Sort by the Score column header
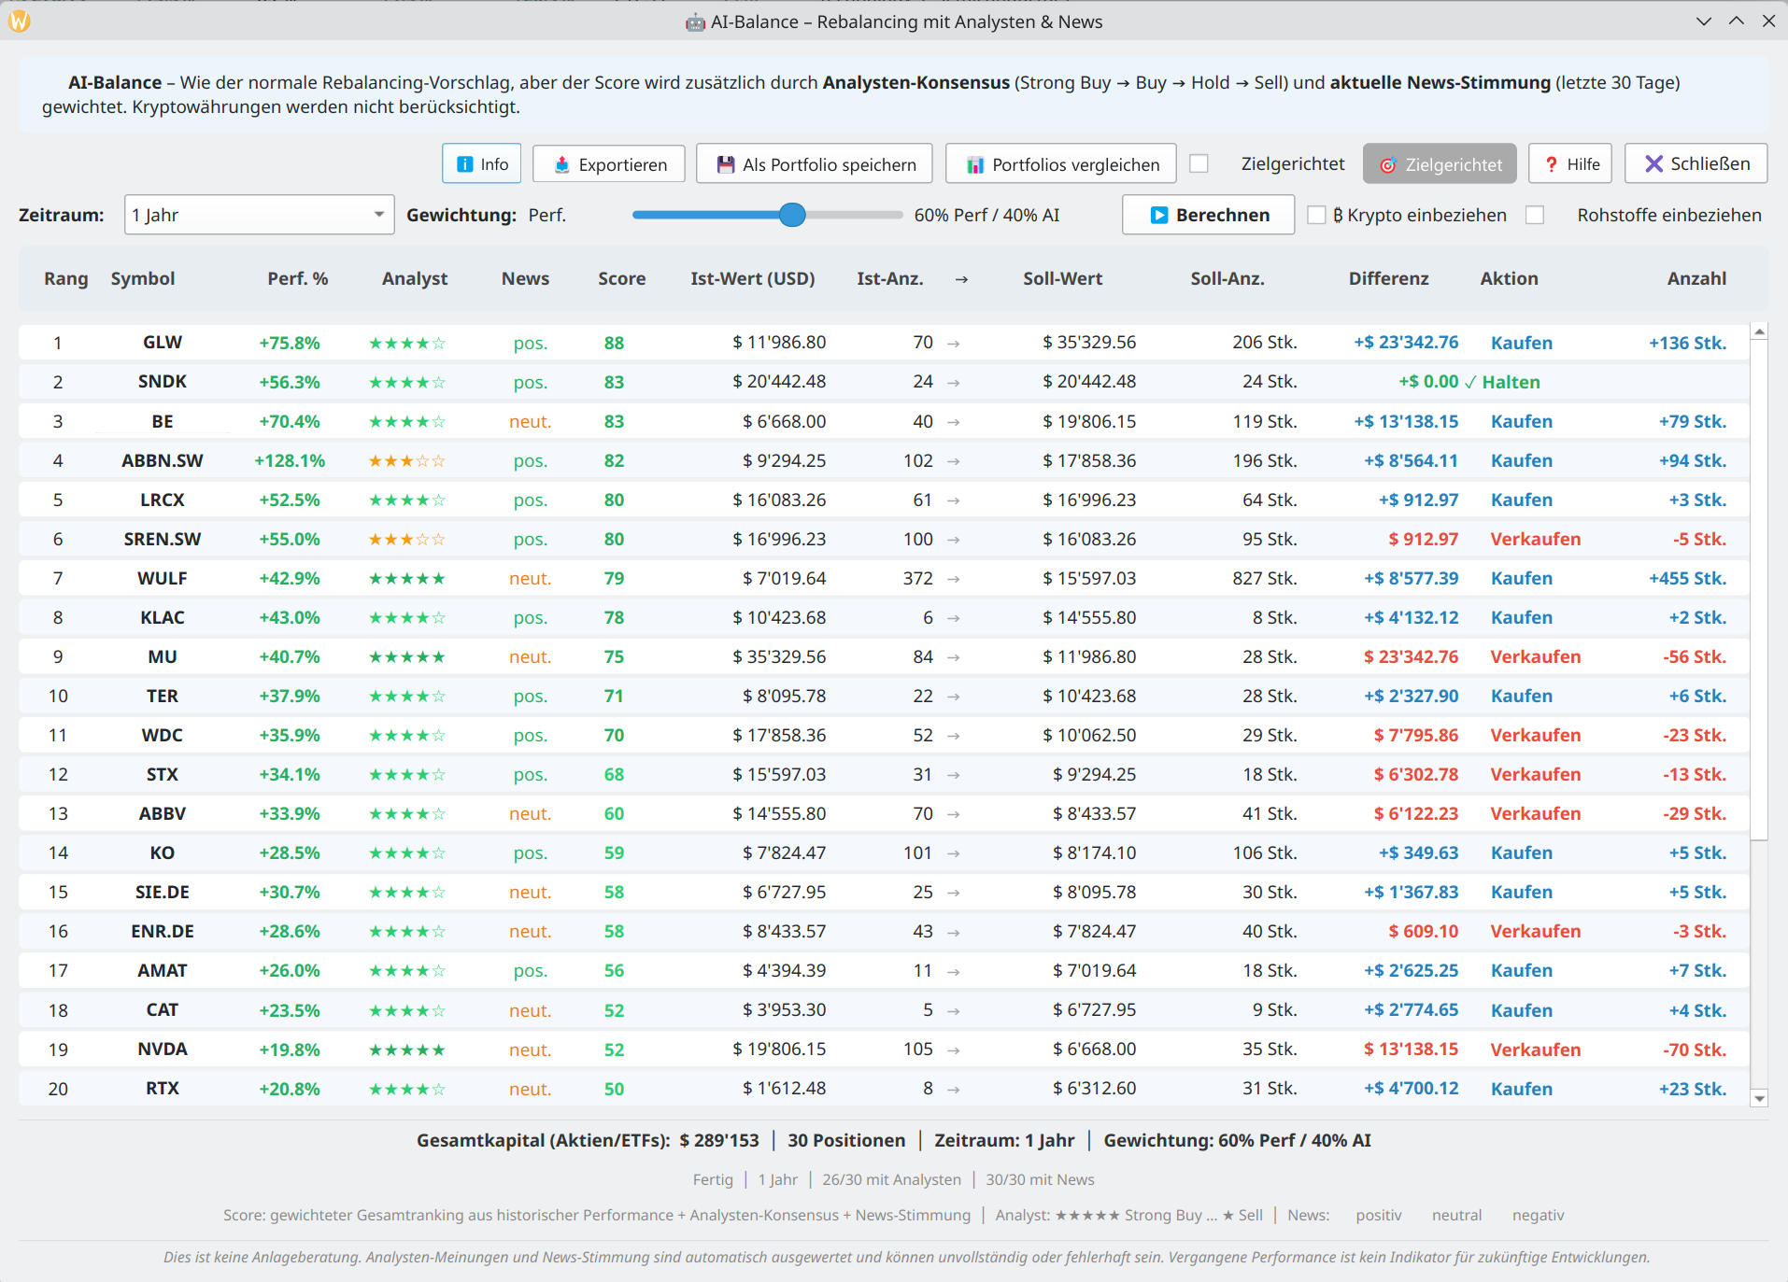 [x=622, y=278]
